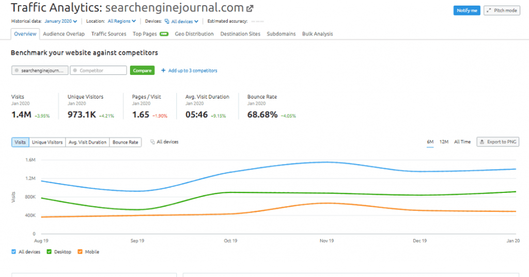Click the Estimated accuracy indicator
Image resolution: width=529 pixels, height=277 pixels.
[257, 21]
